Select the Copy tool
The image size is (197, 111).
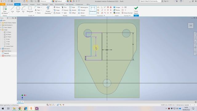coord(57,10)
